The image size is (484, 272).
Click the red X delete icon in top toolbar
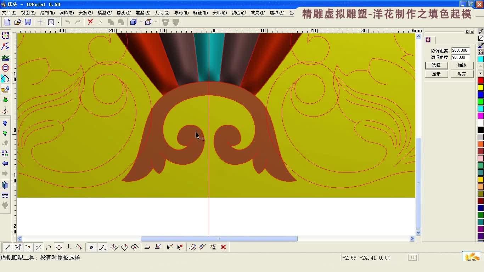(90, 22)
